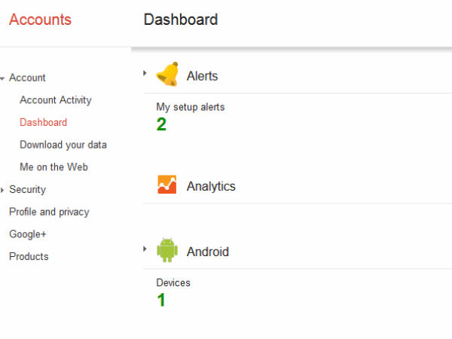
Task: Open Download your data
Action: click(x=63, y=145)
